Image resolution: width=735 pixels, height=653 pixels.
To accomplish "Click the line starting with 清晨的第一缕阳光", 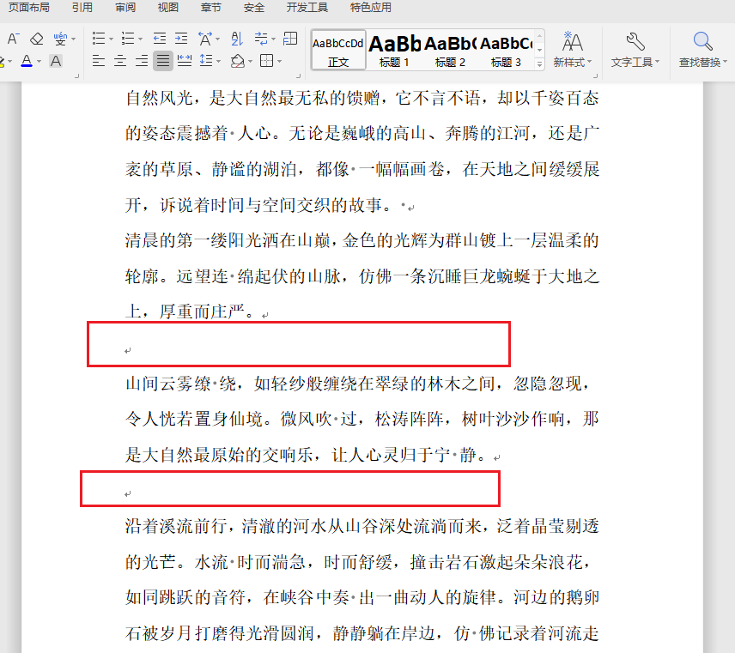I will pyautogui.click(x=361, y=241).
